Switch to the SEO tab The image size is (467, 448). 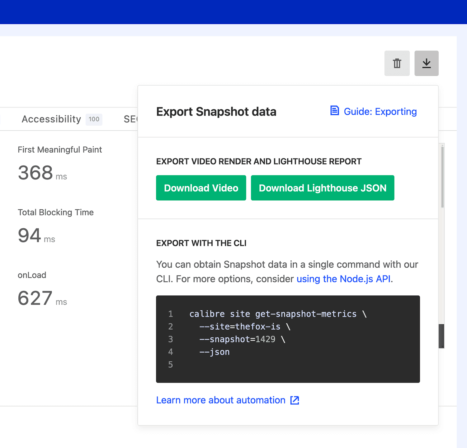tap(131, 119)
